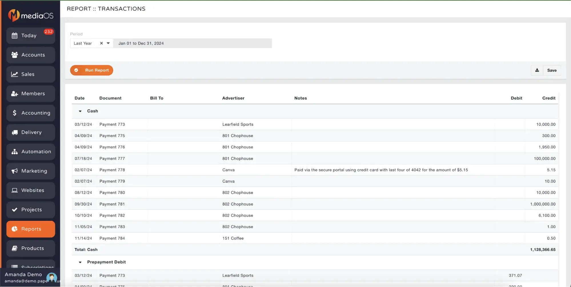
Task: Collapse the Prepayment Debit group
Action: coord(80,262)
